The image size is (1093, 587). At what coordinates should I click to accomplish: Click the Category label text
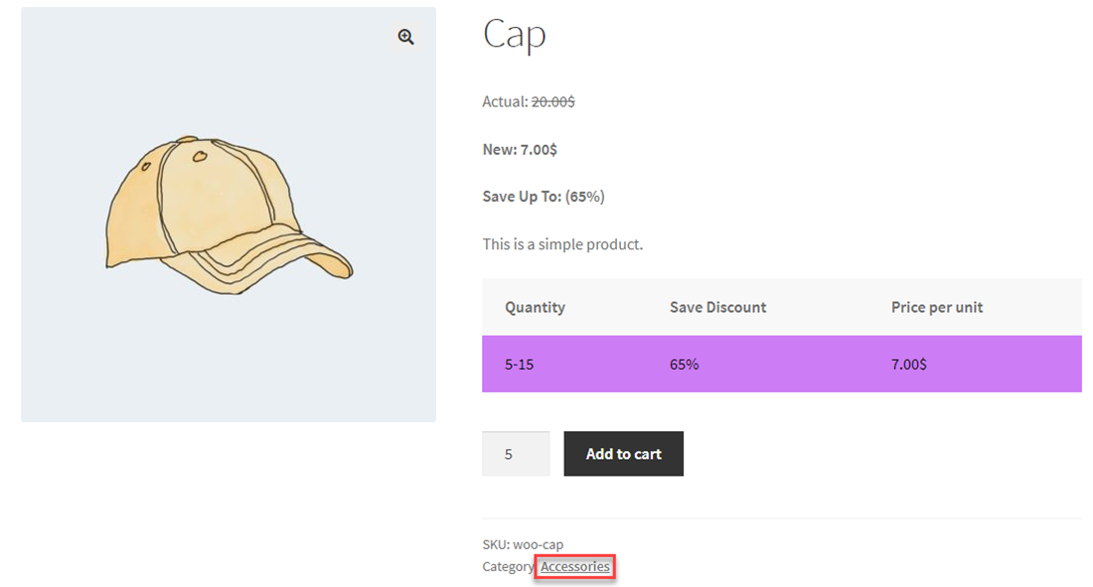(x=509, y=567)
